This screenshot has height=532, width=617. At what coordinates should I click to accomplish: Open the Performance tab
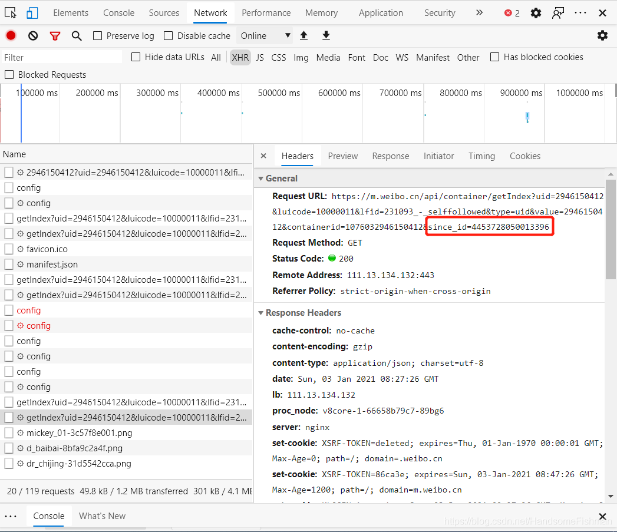click(x=266, y=13)
